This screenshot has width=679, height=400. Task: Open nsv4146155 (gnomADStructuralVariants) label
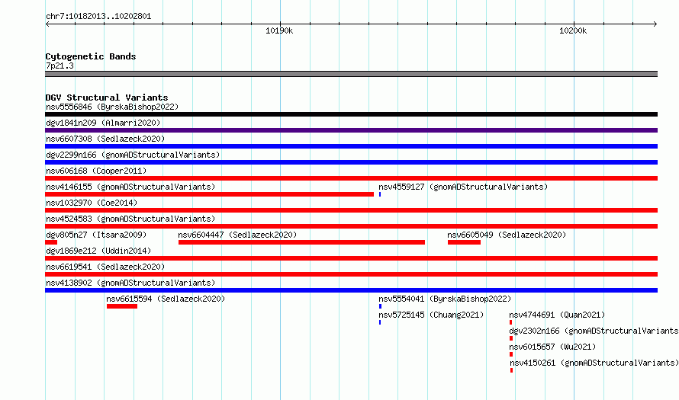tap(130, 187)
